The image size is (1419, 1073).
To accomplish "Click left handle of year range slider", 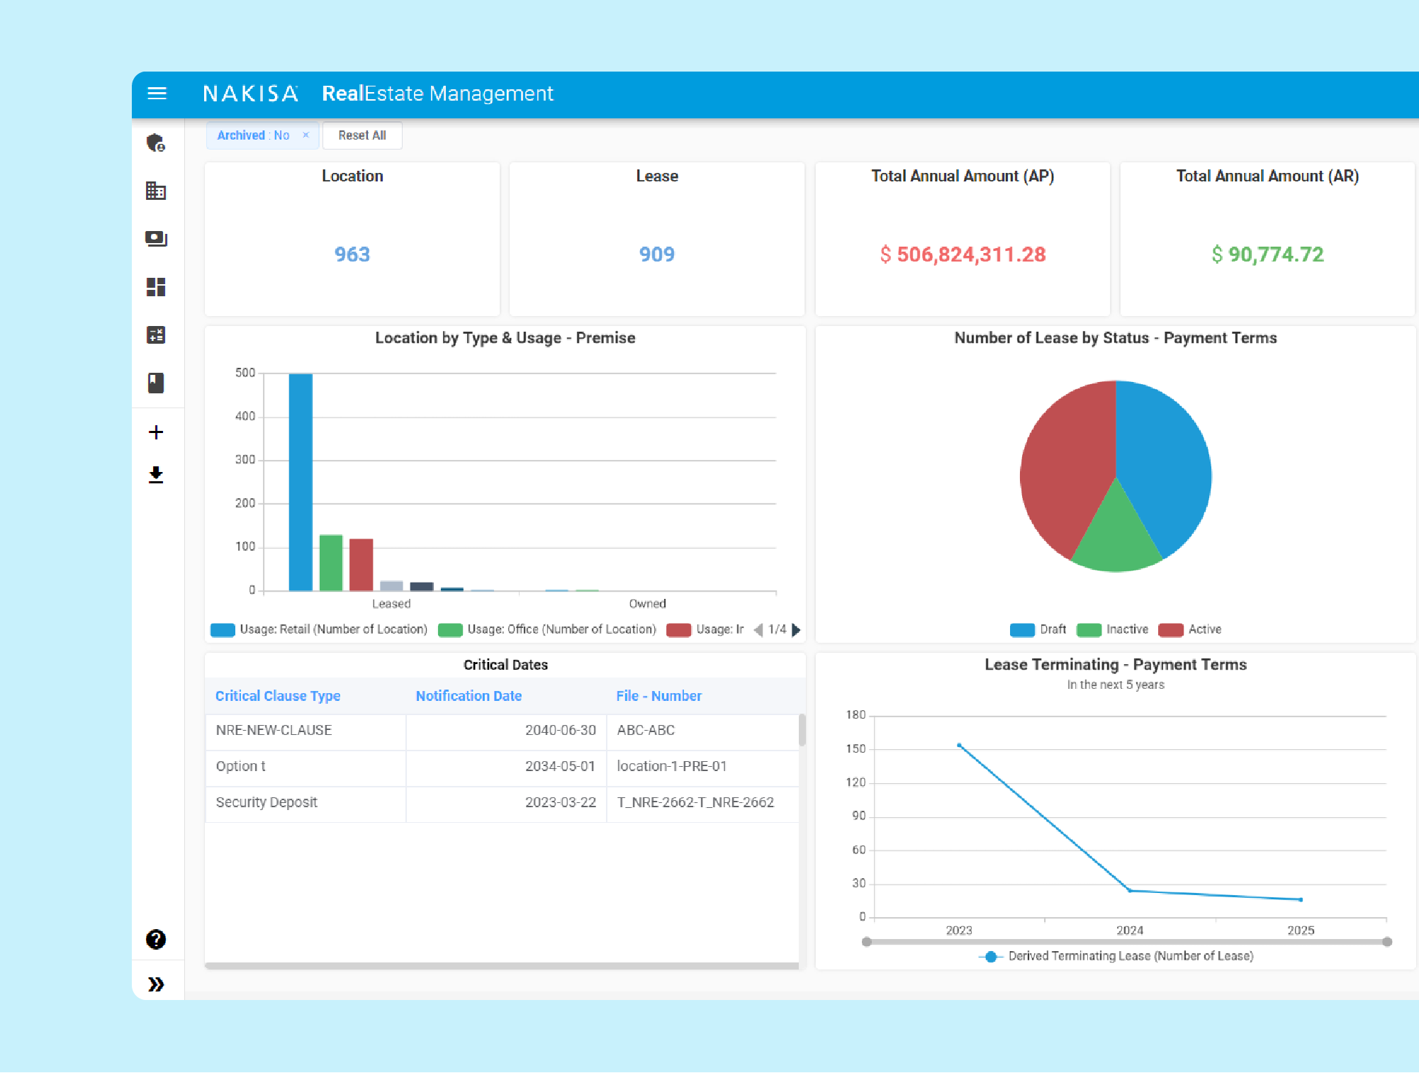I will [867, 942].
